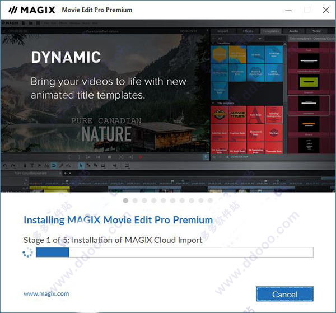The height and width of the screenshot is (313, 336).
Task: Select the last slideshow pagination dot
Action: 211,200
